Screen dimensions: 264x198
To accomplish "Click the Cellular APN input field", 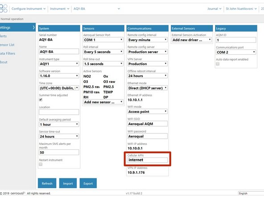I will [x=148, y=160].
